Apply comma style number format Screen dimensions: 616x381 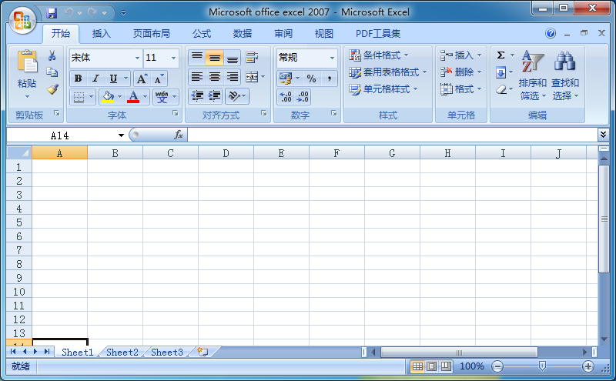click(x=330, y=79)
